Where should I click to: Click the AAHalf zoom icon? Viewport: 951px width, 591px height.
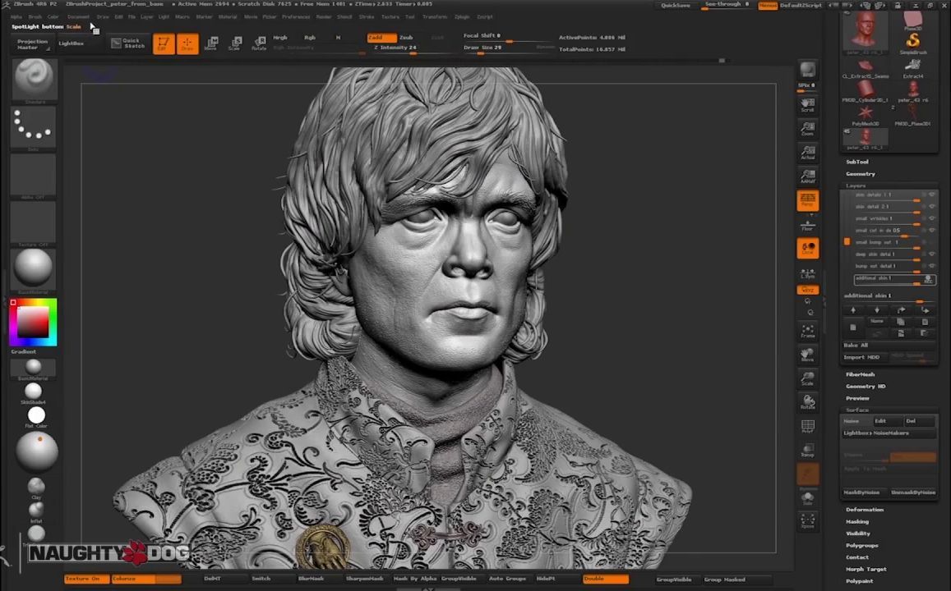[x=807, y=176]
